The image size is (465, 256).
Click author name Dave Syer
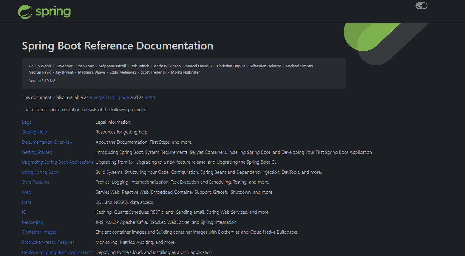tap(64, 66)
